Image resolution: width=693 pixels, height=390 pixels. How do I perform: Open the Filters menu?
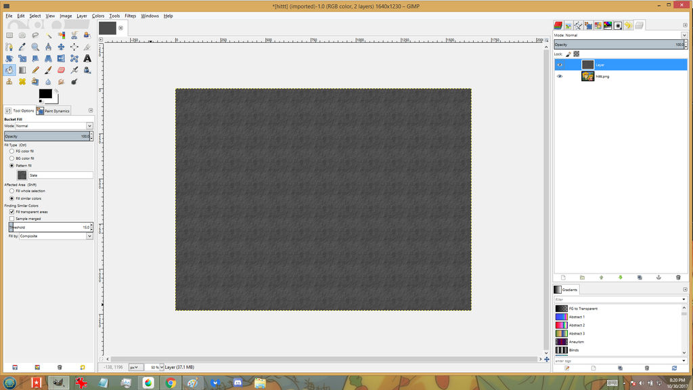tap(131, 16)
